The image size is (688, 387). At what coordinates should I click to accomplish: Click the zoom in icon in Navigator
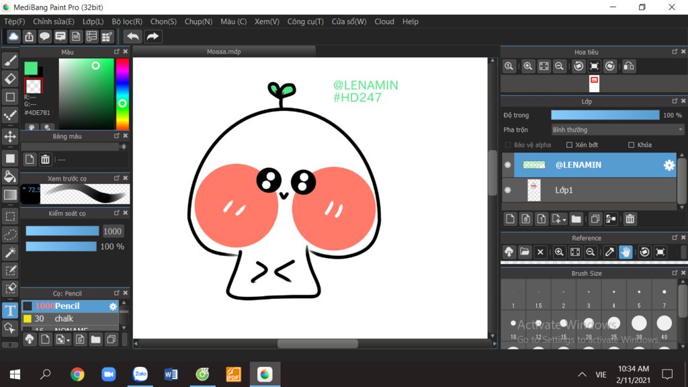[x=528, y=67]
